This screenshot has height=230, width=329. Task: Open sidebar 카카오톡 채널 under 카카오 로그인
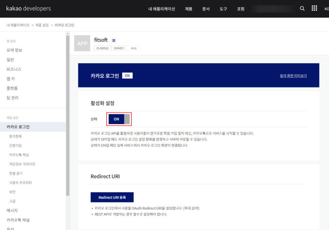[19, 155]
